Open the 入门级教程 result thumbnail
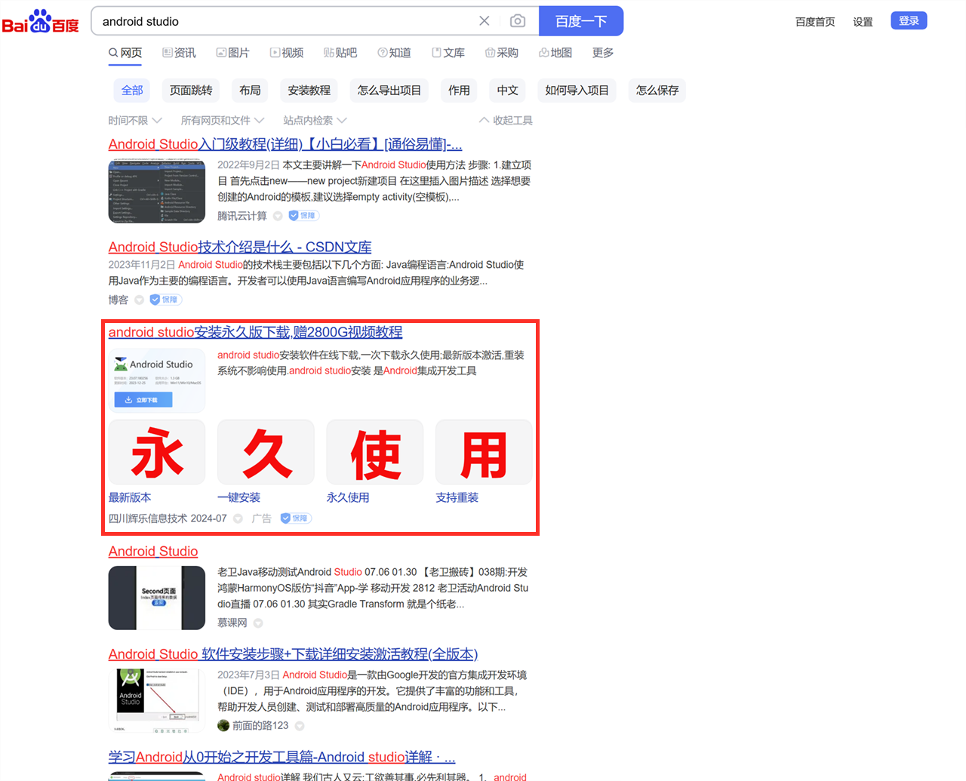The height and width of the screenshot is (781, 966). point(157,192)
